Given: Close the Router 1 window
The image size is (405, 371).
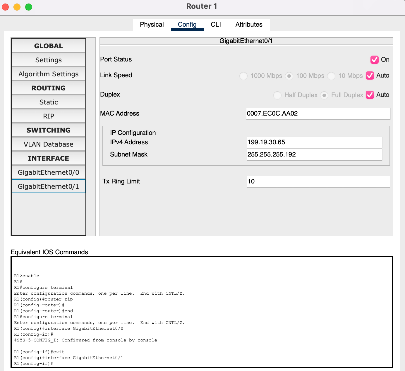Looking at the screenshot, I should pyautogui.click(x=5, y=7).
